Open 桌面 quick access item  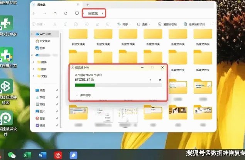[40, 90]
